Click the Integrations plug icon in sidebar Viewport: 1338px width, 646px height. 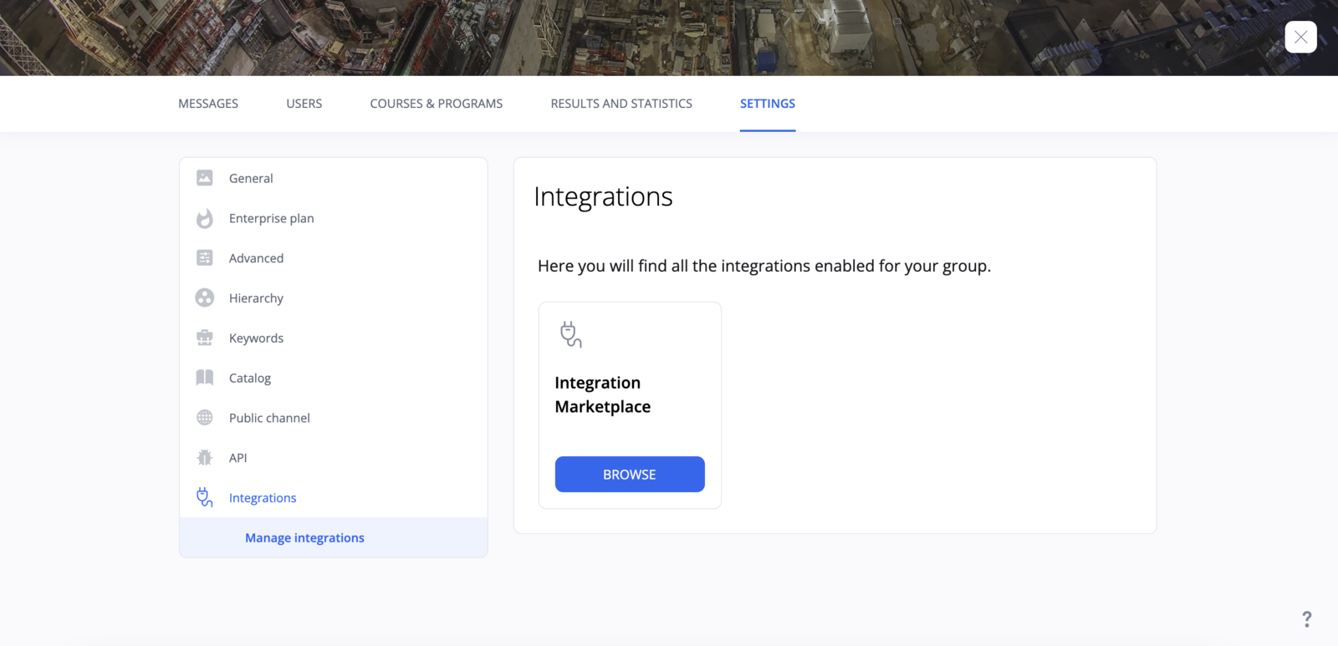(x=204, y=497)
